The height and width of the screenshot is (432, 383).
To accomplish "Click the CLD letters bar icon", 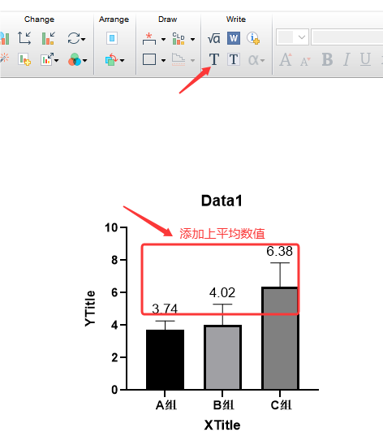I will click(x=179, y=38).
